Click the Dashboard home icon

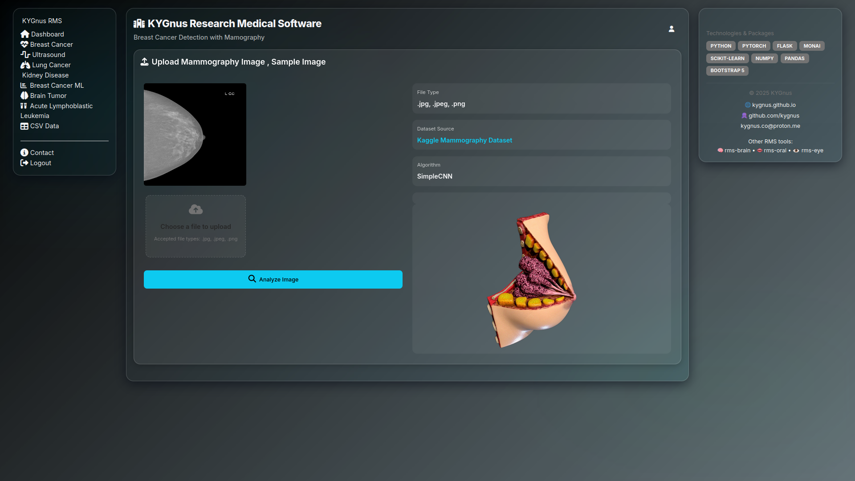coord(25,34)
